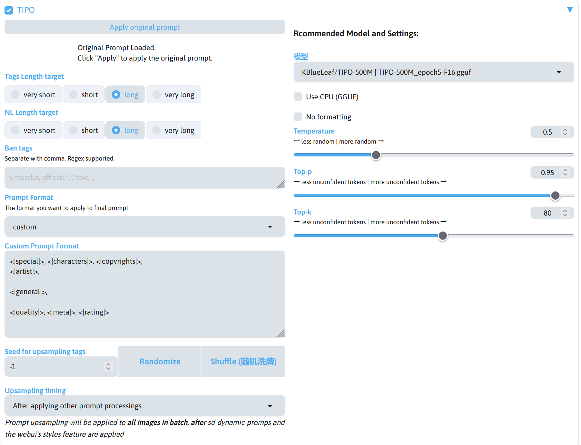Select 'very long' for Tags Length target
The image size is (581, 445).
173,95
